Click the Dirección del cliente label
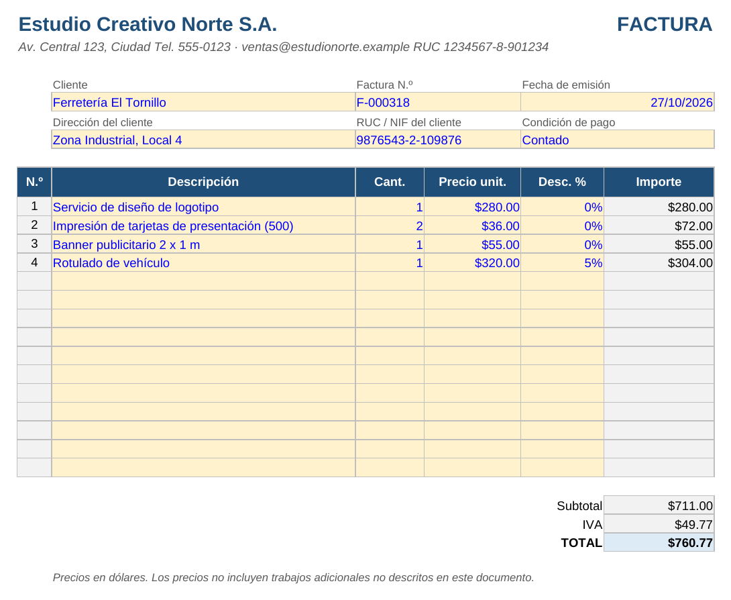The image size is (731, 600). [103, 123]
